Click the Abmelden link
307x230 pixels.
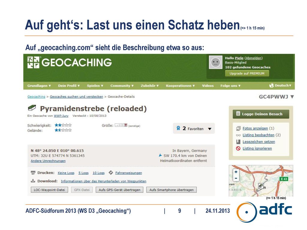254,58
